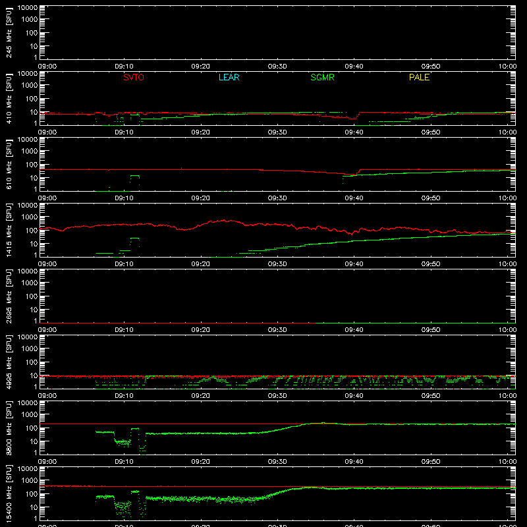Click the 10000 y-axis value of the 8800 MHz panel
The width and height of the screenshot is (527, 527).
pos(28,403)
